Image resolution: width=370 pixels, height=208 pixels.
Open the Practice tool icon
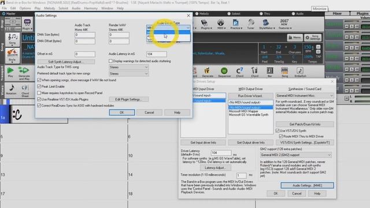tap(236, 24)
